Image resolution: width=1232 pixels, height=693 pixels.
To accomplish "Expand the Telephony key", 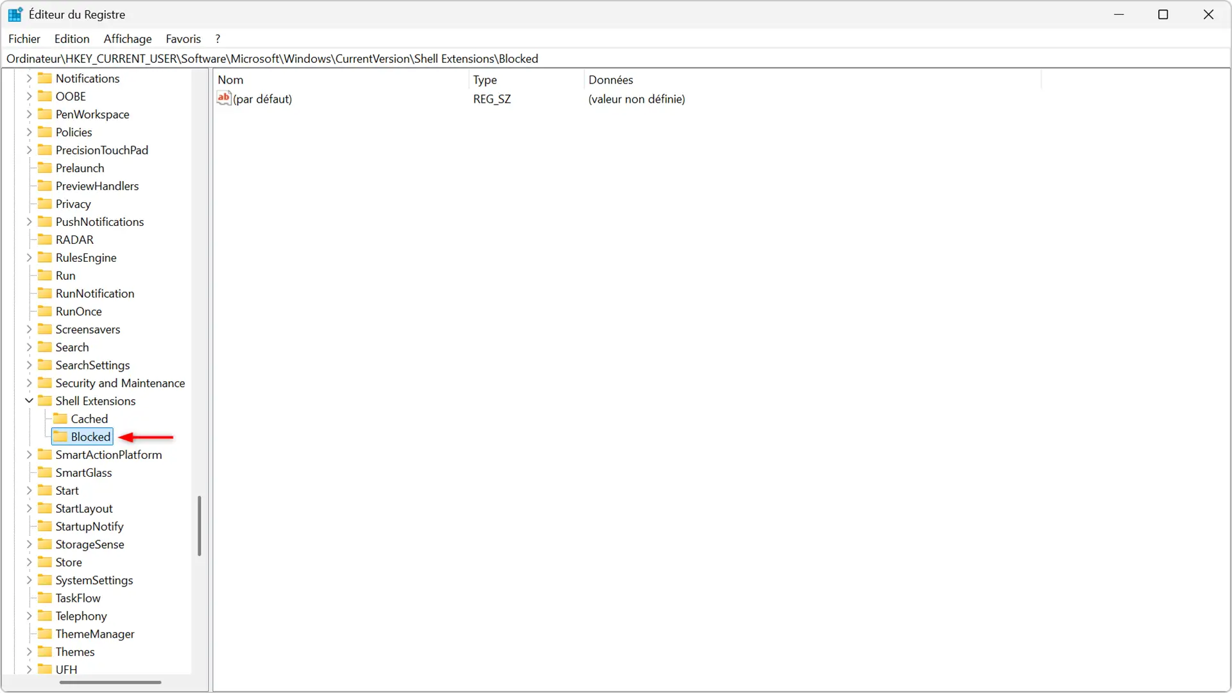I will [x=29, y=616].
